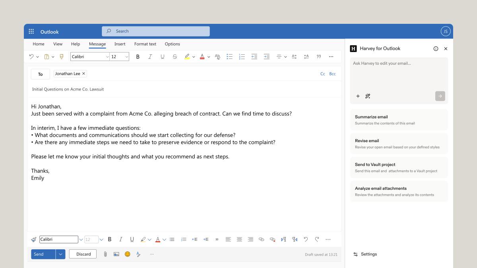This screenshot has width=477, height=268.
Task: Apply quote formatting from the ribbon
Action: click(x=319, y=57)
